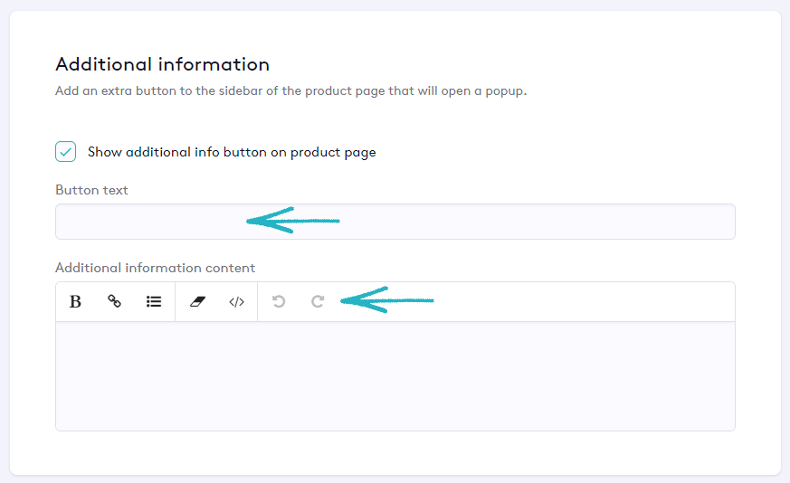790x483 pixels.
Task: Undo the last edit in the editor
Action: 279,302
